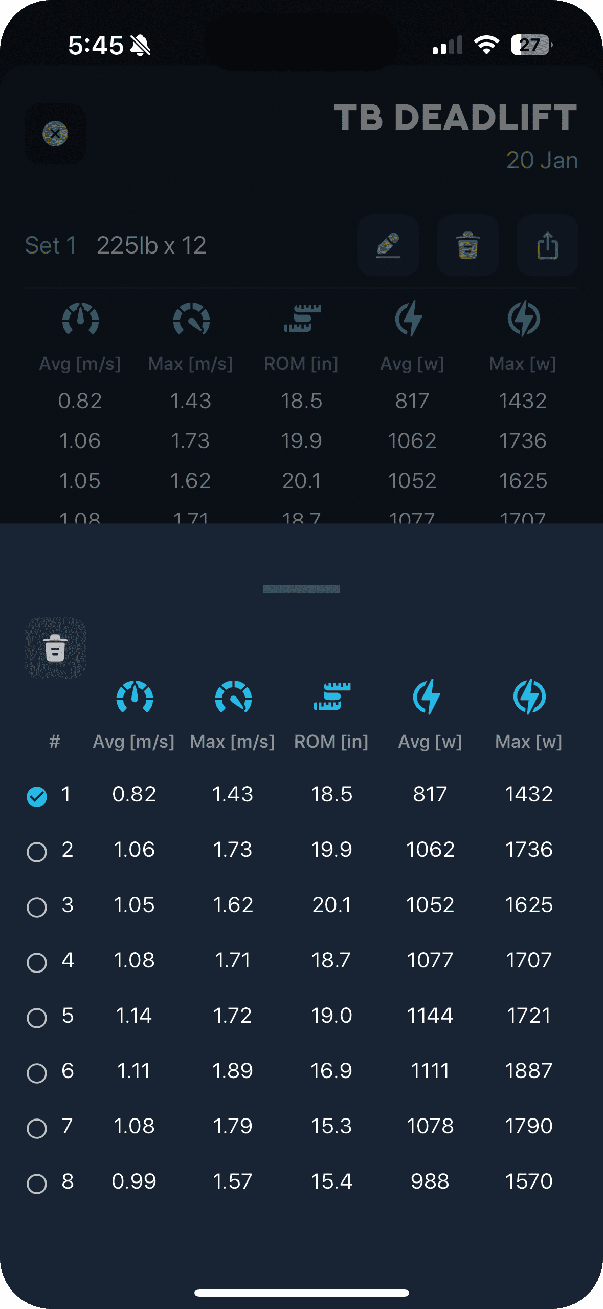
Task: Delete Set 1 using the top trash icon
Action: 467,245
